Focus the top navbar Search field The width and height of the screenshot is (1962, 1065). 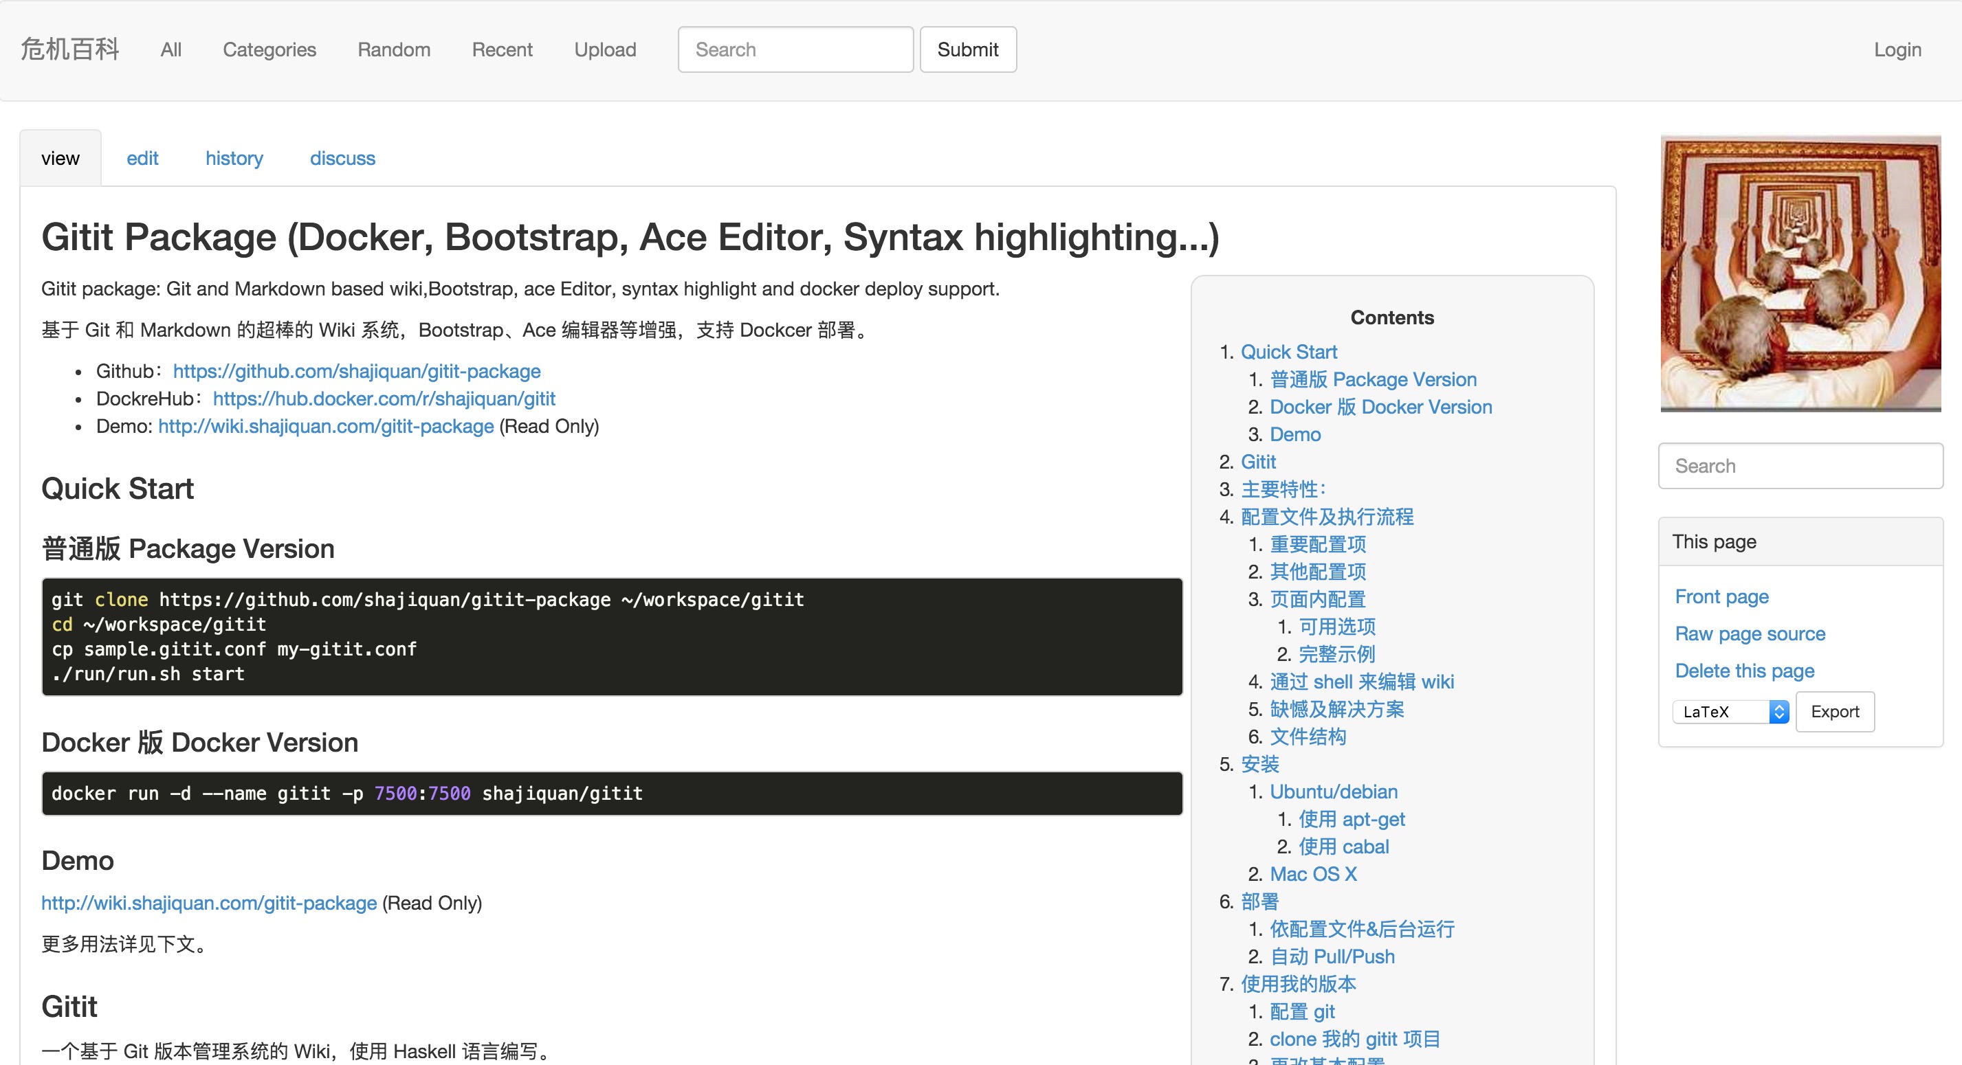pos(795,49)
